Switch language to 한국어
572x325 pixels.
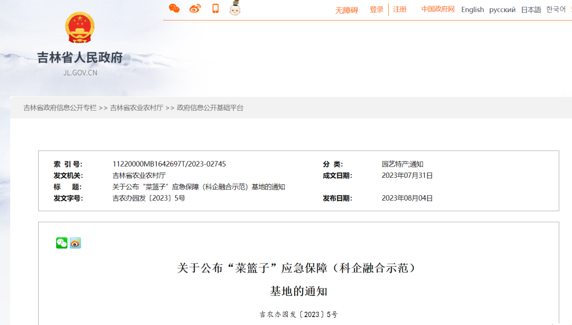[556, 10]
